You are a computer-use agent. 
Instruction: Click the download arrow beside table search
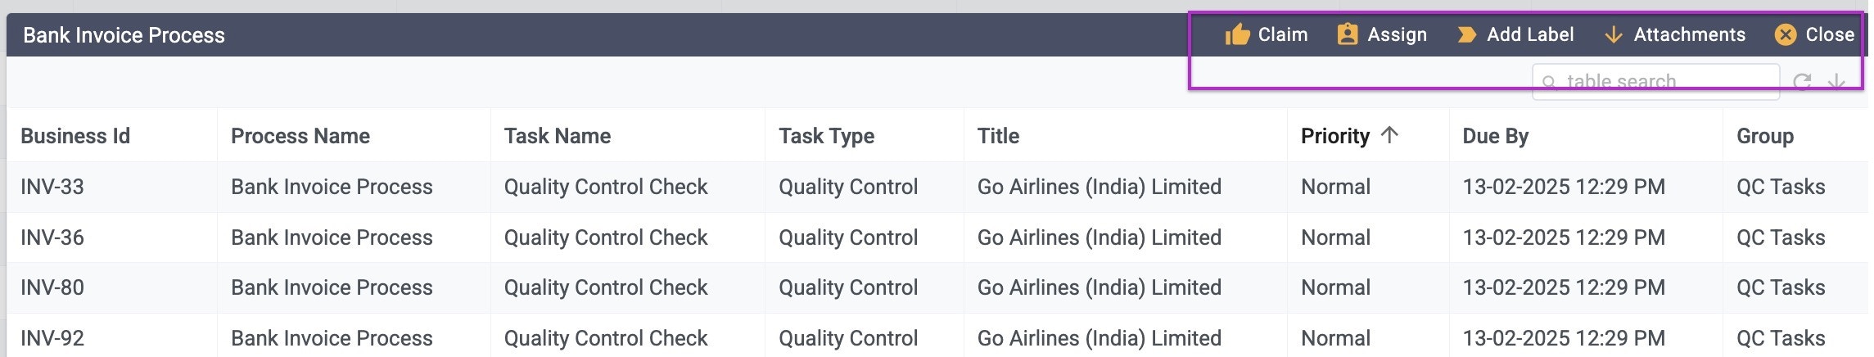[1836, 82]
